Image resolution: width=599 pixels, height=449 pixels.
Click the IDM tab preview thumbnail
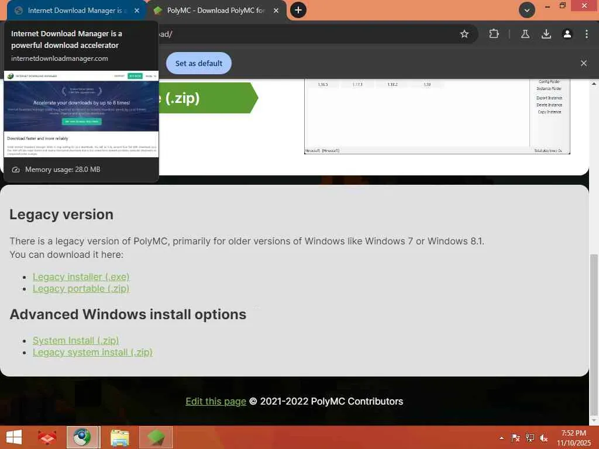pyautogui.click(x=81, y=114)
